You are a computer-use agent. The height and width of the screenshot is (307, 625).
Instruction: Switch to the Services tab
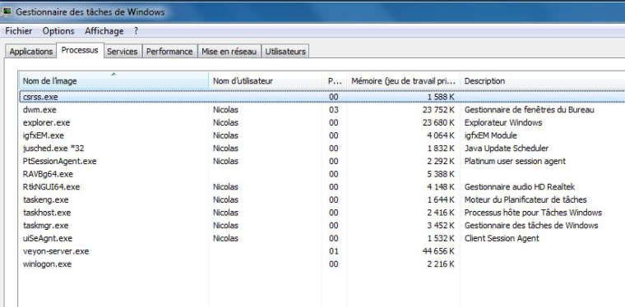pyautogui.click(x=123, y=52)
